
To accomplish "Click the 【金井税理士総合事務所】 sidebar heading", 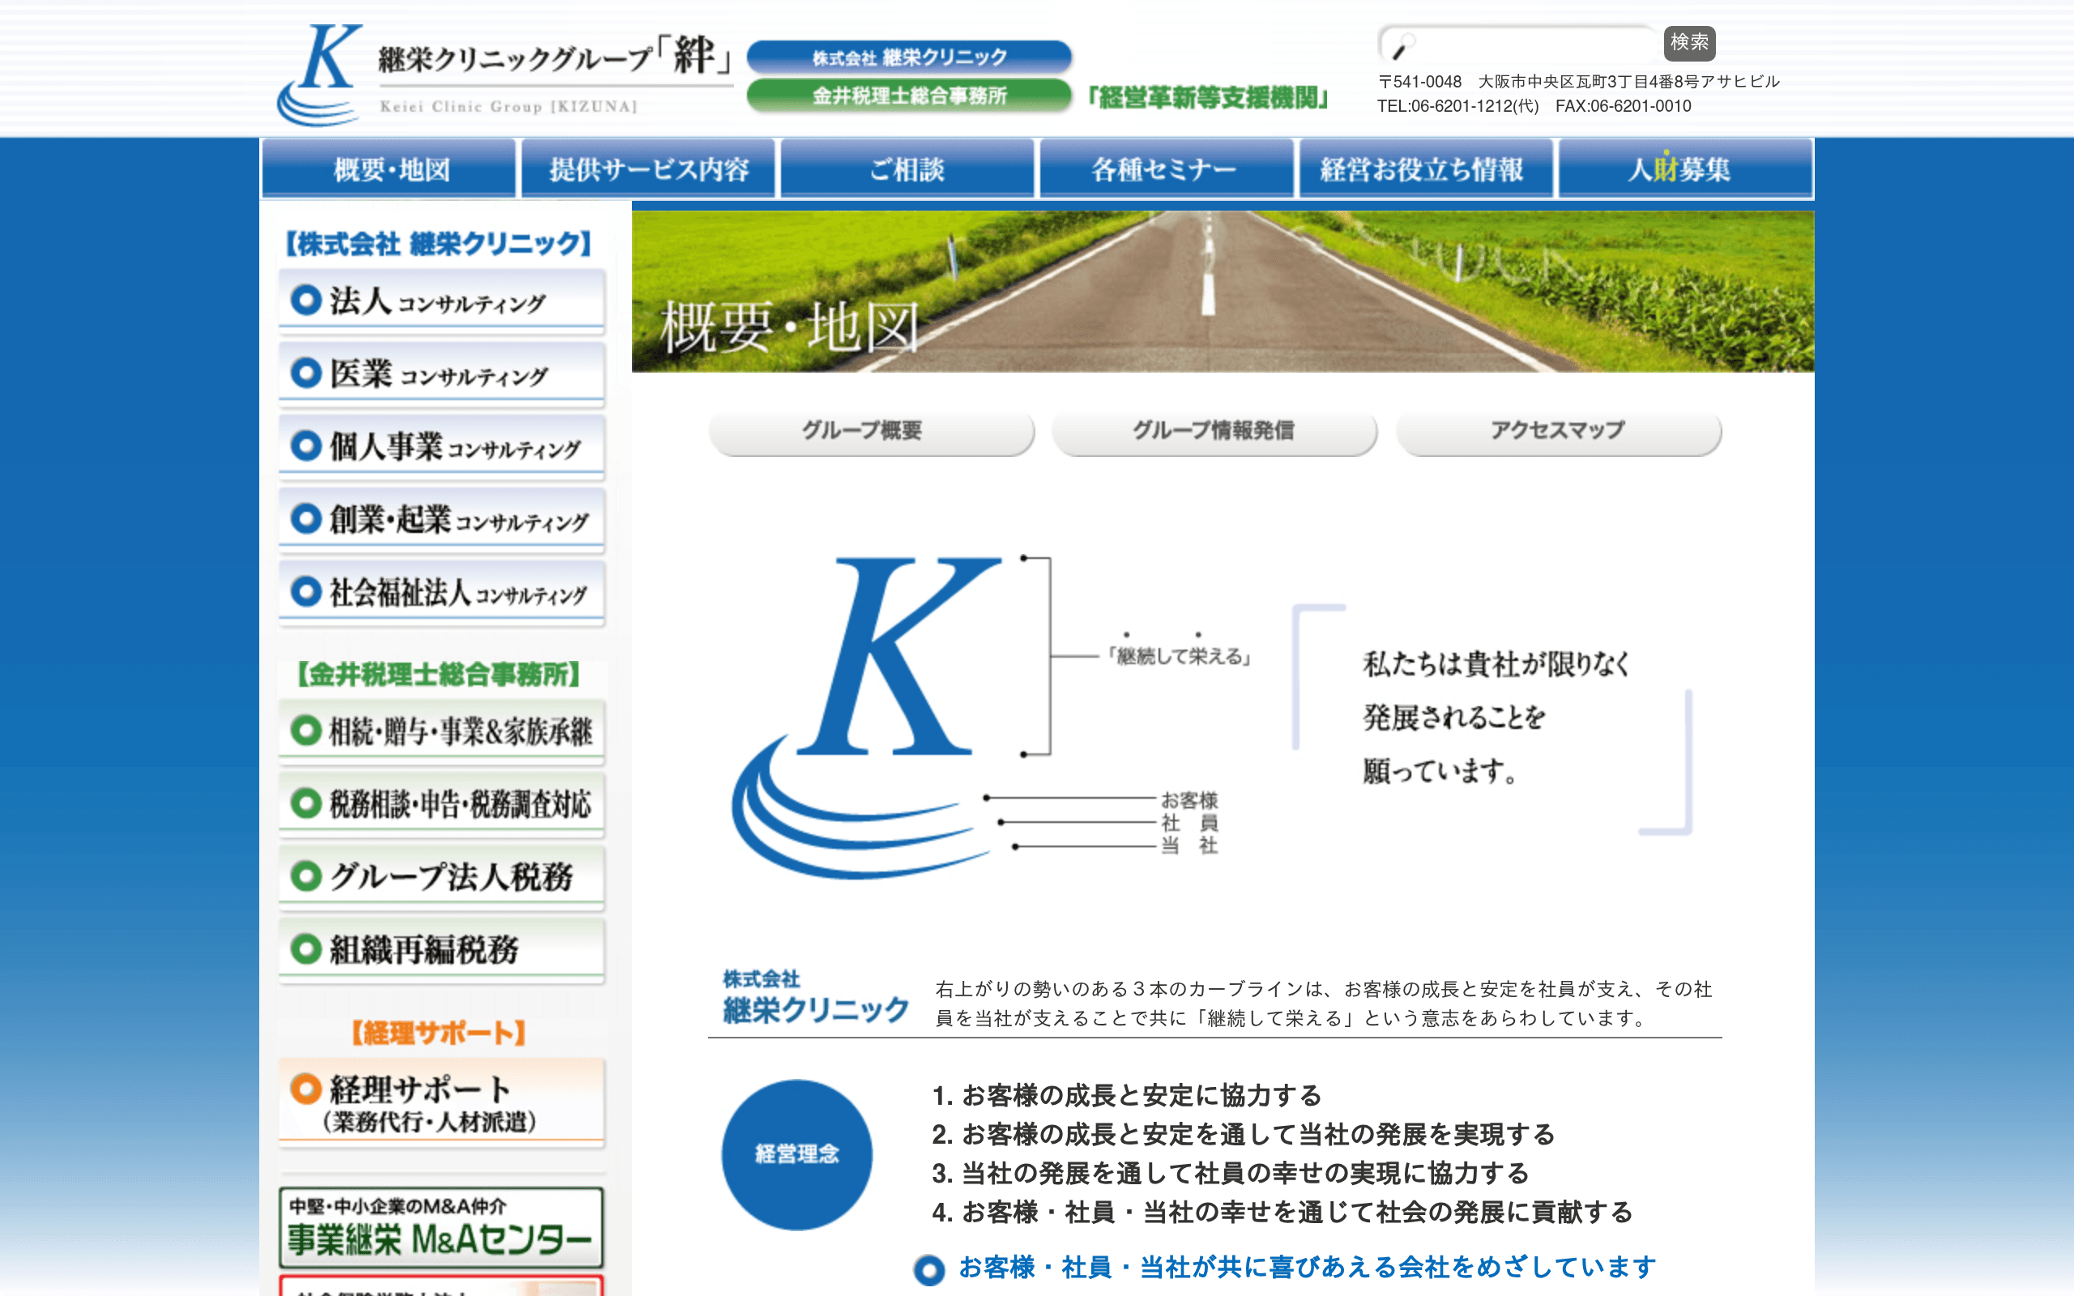I will coord(438,675).
